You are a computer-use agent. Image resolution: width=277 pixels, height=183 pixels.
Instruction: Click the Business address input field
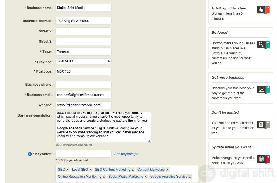pyautogui.click(x=83, y=21)
